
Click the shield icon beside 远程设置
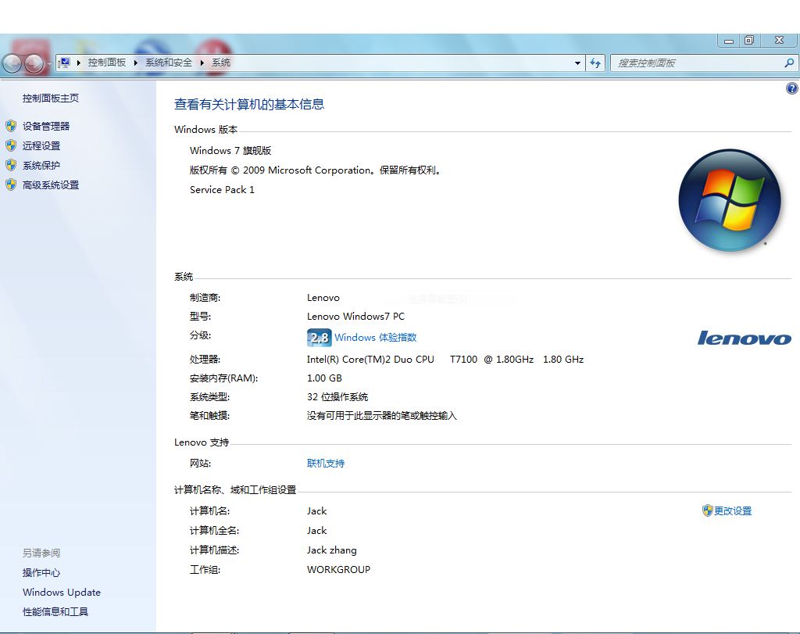[x=11, y=146]
